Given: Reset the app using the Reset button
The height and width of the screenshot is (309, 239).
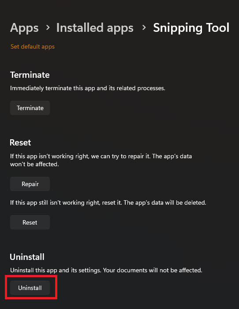Looking at the screenshot, I should 30,222.
